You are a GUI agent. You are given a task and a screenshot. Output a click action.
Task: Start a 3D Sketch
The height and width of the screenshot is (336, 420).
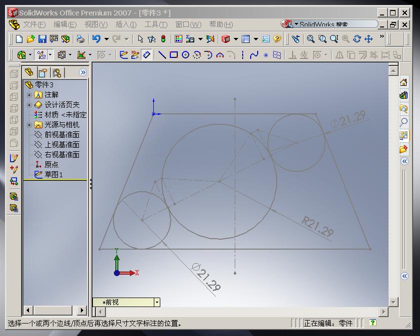tap(135, 55)
